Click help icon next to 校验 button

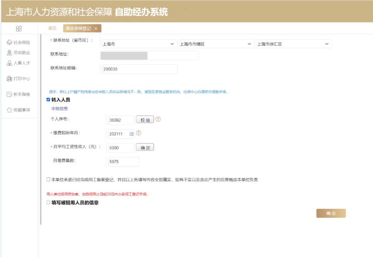pos(158,119)
